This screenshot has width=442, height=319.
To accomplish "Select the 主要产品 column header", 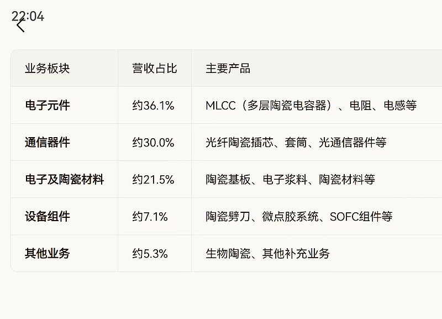I will tap(228, 69).
